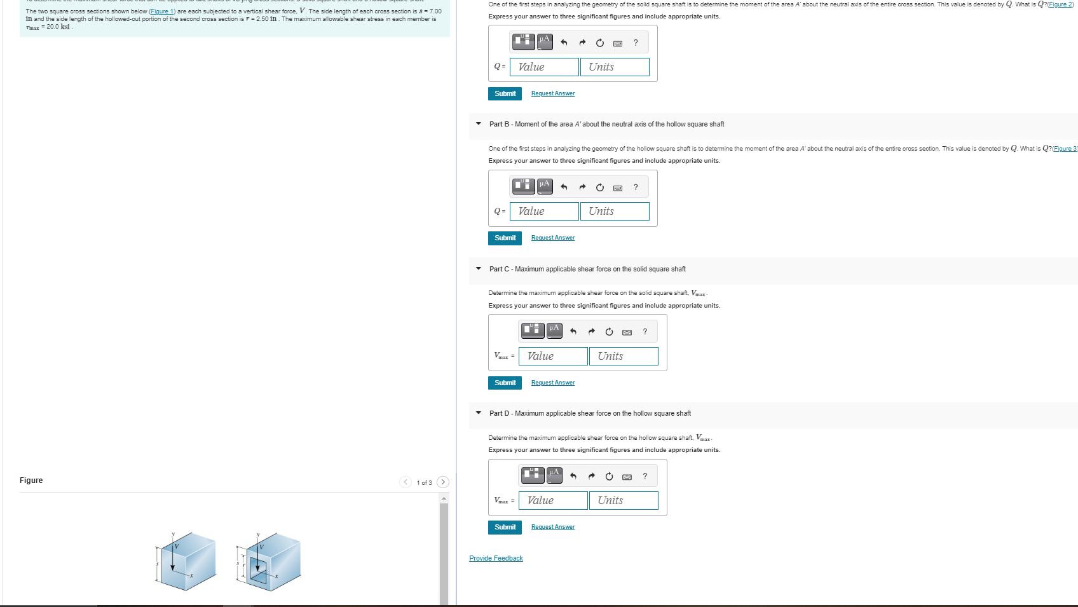
Task: Select the solid square shaft figure
Action: tap(186, 561)
